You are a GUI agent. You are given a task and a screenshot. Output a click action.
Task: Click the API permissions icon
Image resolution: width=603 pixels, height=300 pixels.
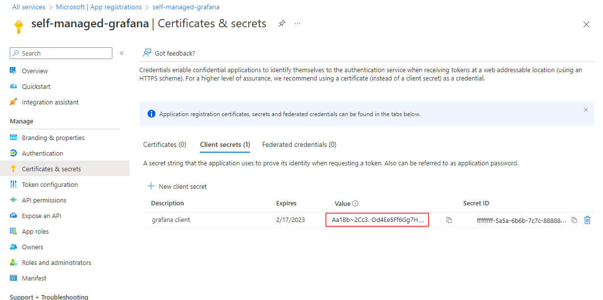pos(13,200)
